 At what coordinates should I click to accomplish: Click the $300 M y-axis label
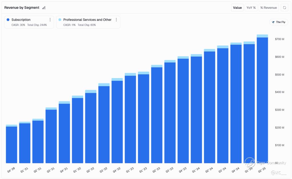click(x=279, y=110)
